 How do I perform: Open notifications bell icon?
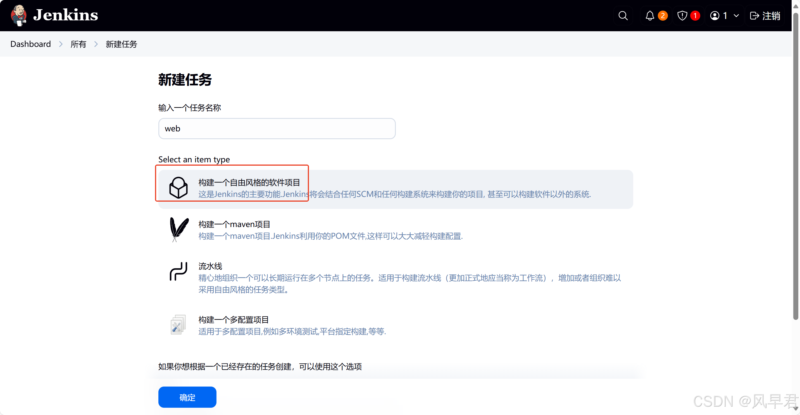pos(650,16)
